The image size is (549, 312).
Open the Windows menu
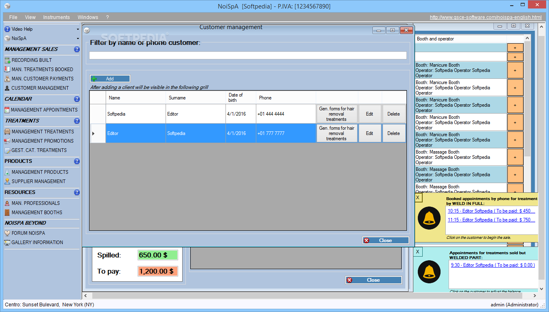pos(88,17)
